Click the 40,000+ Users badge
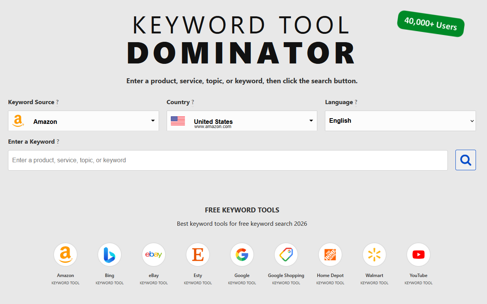This screenshot has width=487, height=304. pos(431,24)
